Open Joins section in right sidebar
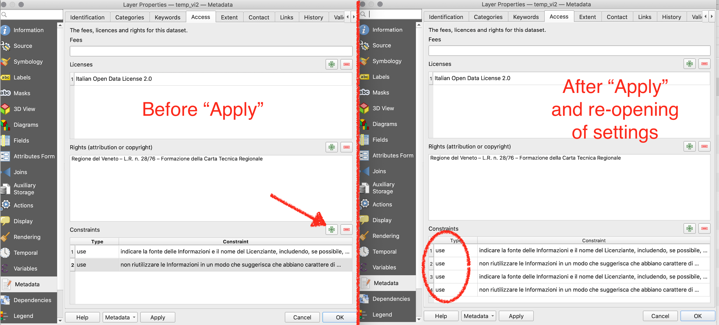 coord(379,171)
